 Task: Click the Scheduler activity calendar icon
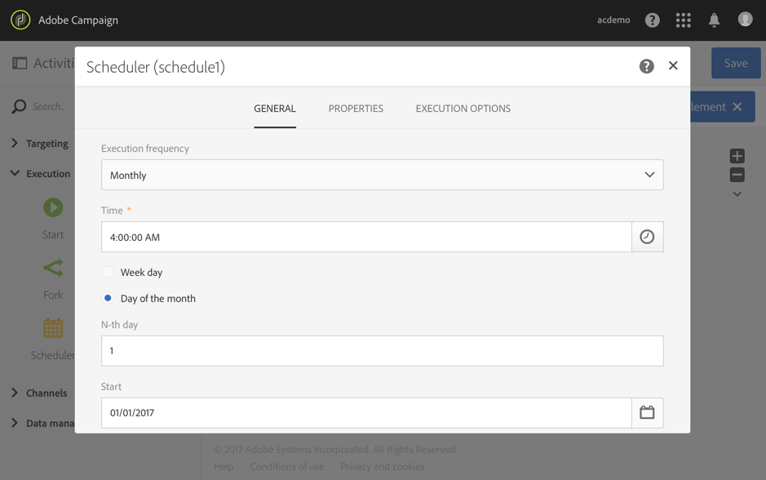[53, 328]
